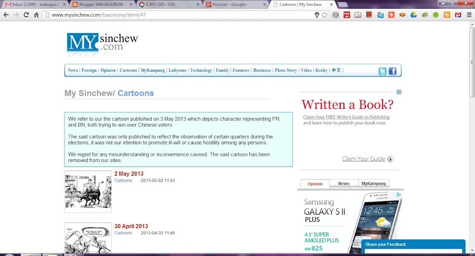Bookmark this page with the star icon
This screenshot has height=256, width=475.
[325, 15]
